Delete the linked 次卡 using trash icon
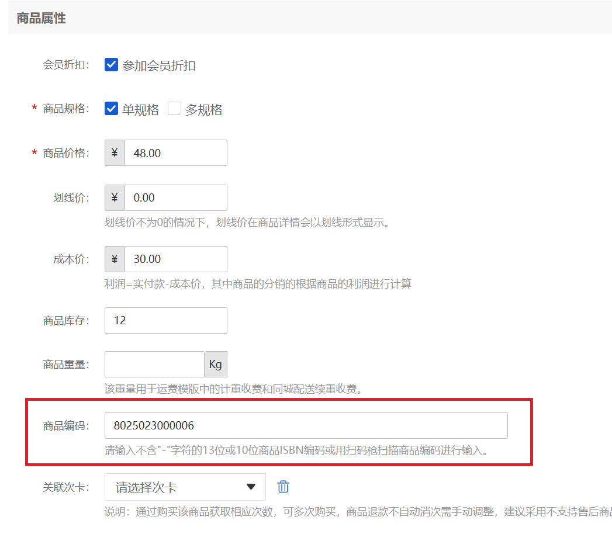This screenshot has height=541, width=612. tap(283, 487)
